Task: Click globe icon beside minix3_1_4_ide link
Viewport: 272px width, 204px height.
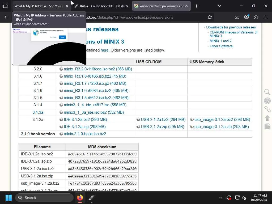Action: (x=61, y=105)
